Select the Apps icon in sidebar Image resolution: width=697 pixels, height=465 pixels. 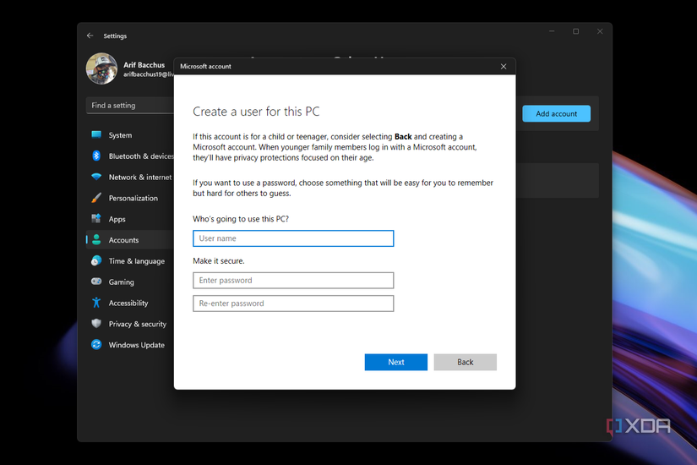click(96, 219)
